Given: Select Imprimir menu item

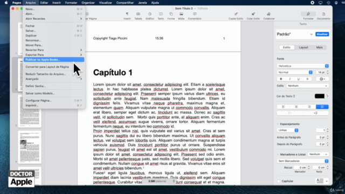Looking at the screenshot, I should 54,106.
